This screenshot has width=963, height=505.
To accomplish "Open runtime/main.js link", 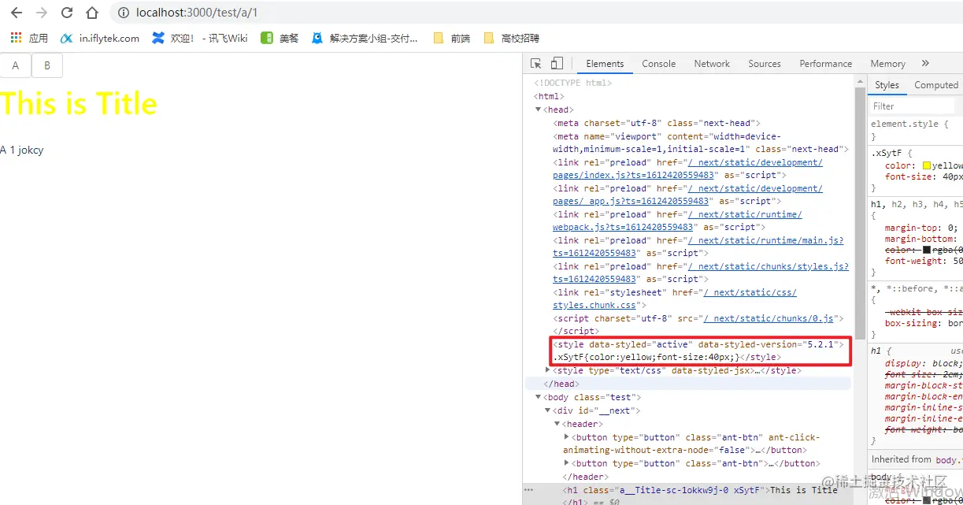I will [698, 247].
